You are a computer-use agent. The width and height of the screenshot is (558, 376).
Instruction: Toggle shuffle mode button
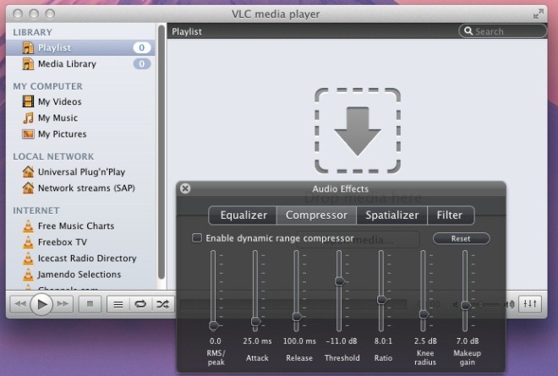(163, 304)
